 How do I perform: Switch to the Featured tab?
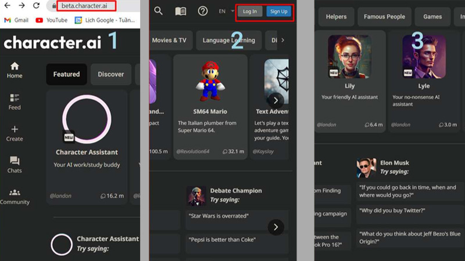[66, 74]
